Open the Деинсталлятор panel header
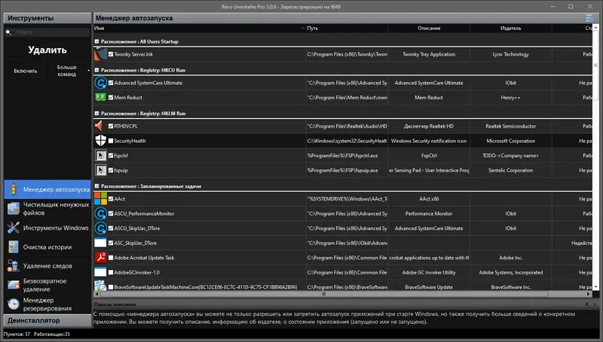 [47, 320]
